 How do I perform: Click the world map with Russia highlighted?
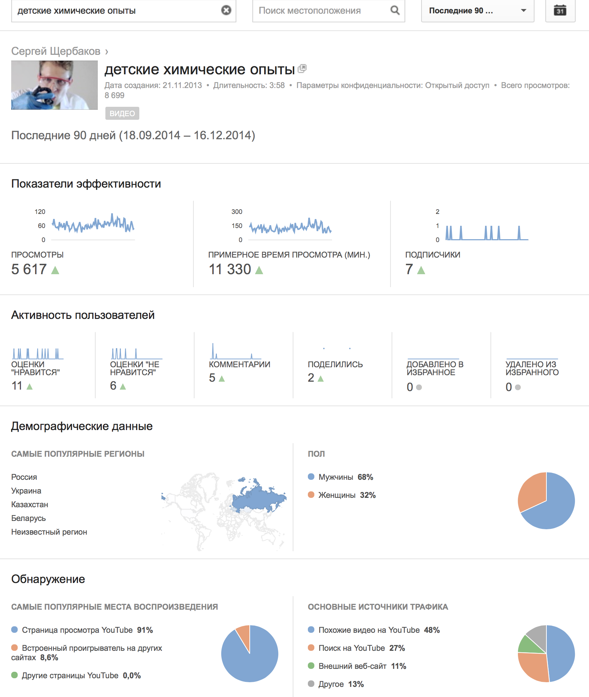(224, 512)
